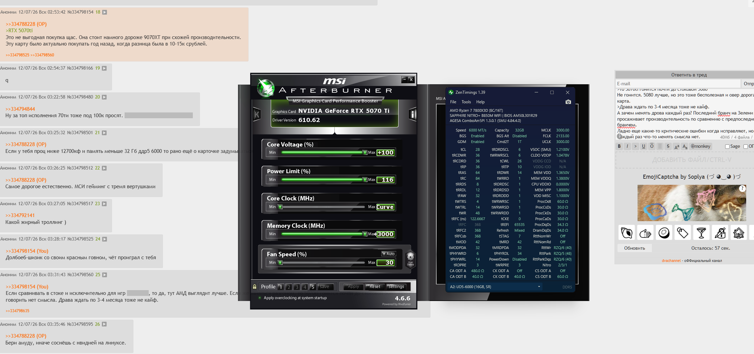
Task: Adjust the Memory Clock slider handle
Action: click(x=365, y=234)
